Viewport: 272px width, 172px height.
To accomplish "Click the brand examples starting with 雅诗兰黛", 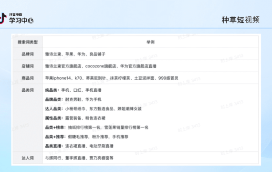I will (75, 54).
